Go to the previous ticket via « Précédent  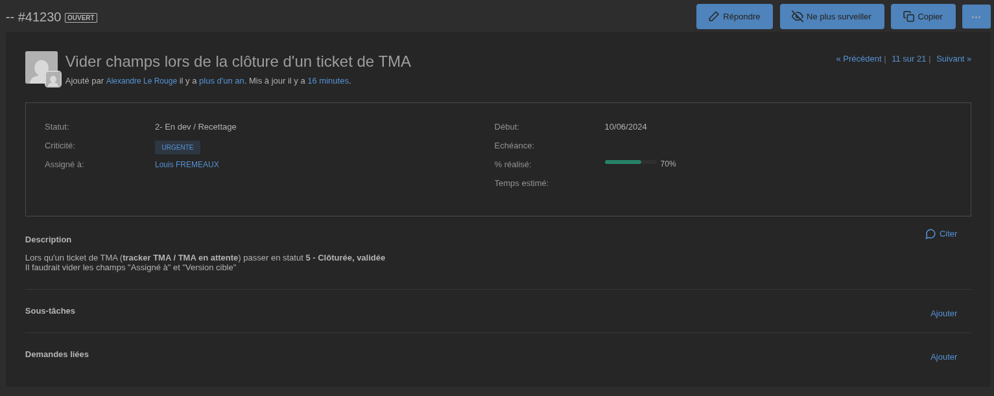tap(858, 59)
